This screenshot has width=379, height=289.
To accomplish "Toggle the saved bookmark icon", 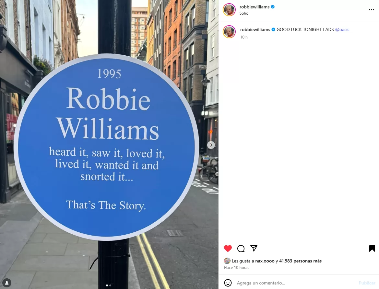I will click(x=372, y=249).
